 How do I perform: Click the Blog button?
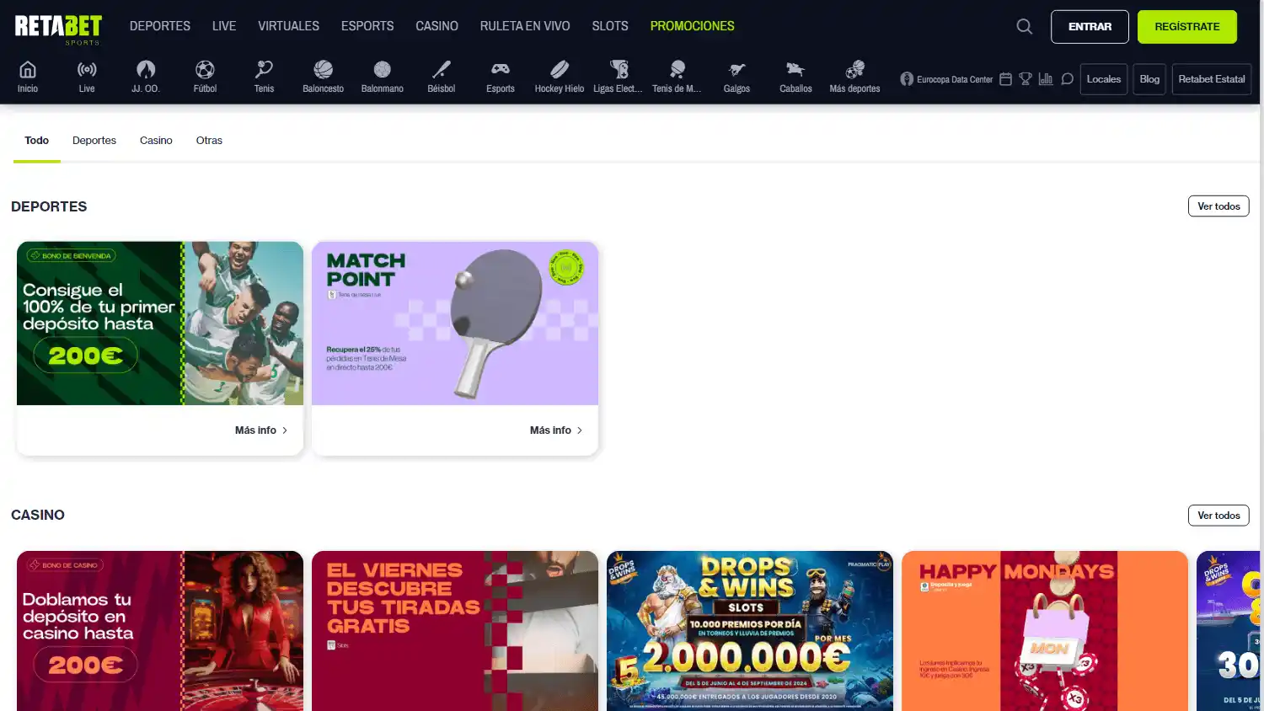click(1149, 79)
